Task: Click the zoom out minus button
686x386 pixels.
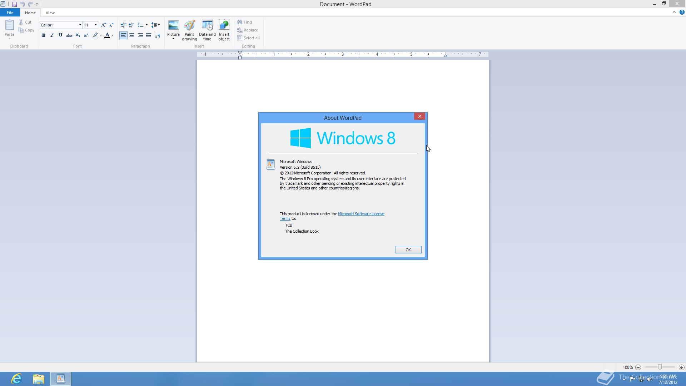Action: (638, 367)
